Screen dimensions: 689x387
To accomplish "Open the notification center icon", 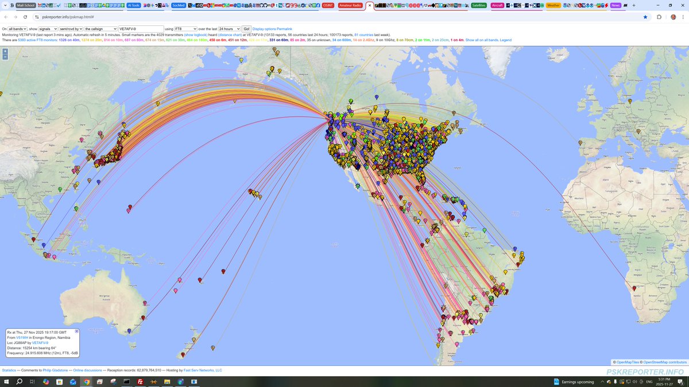I will pyautogui.click(x=680, y=382).
